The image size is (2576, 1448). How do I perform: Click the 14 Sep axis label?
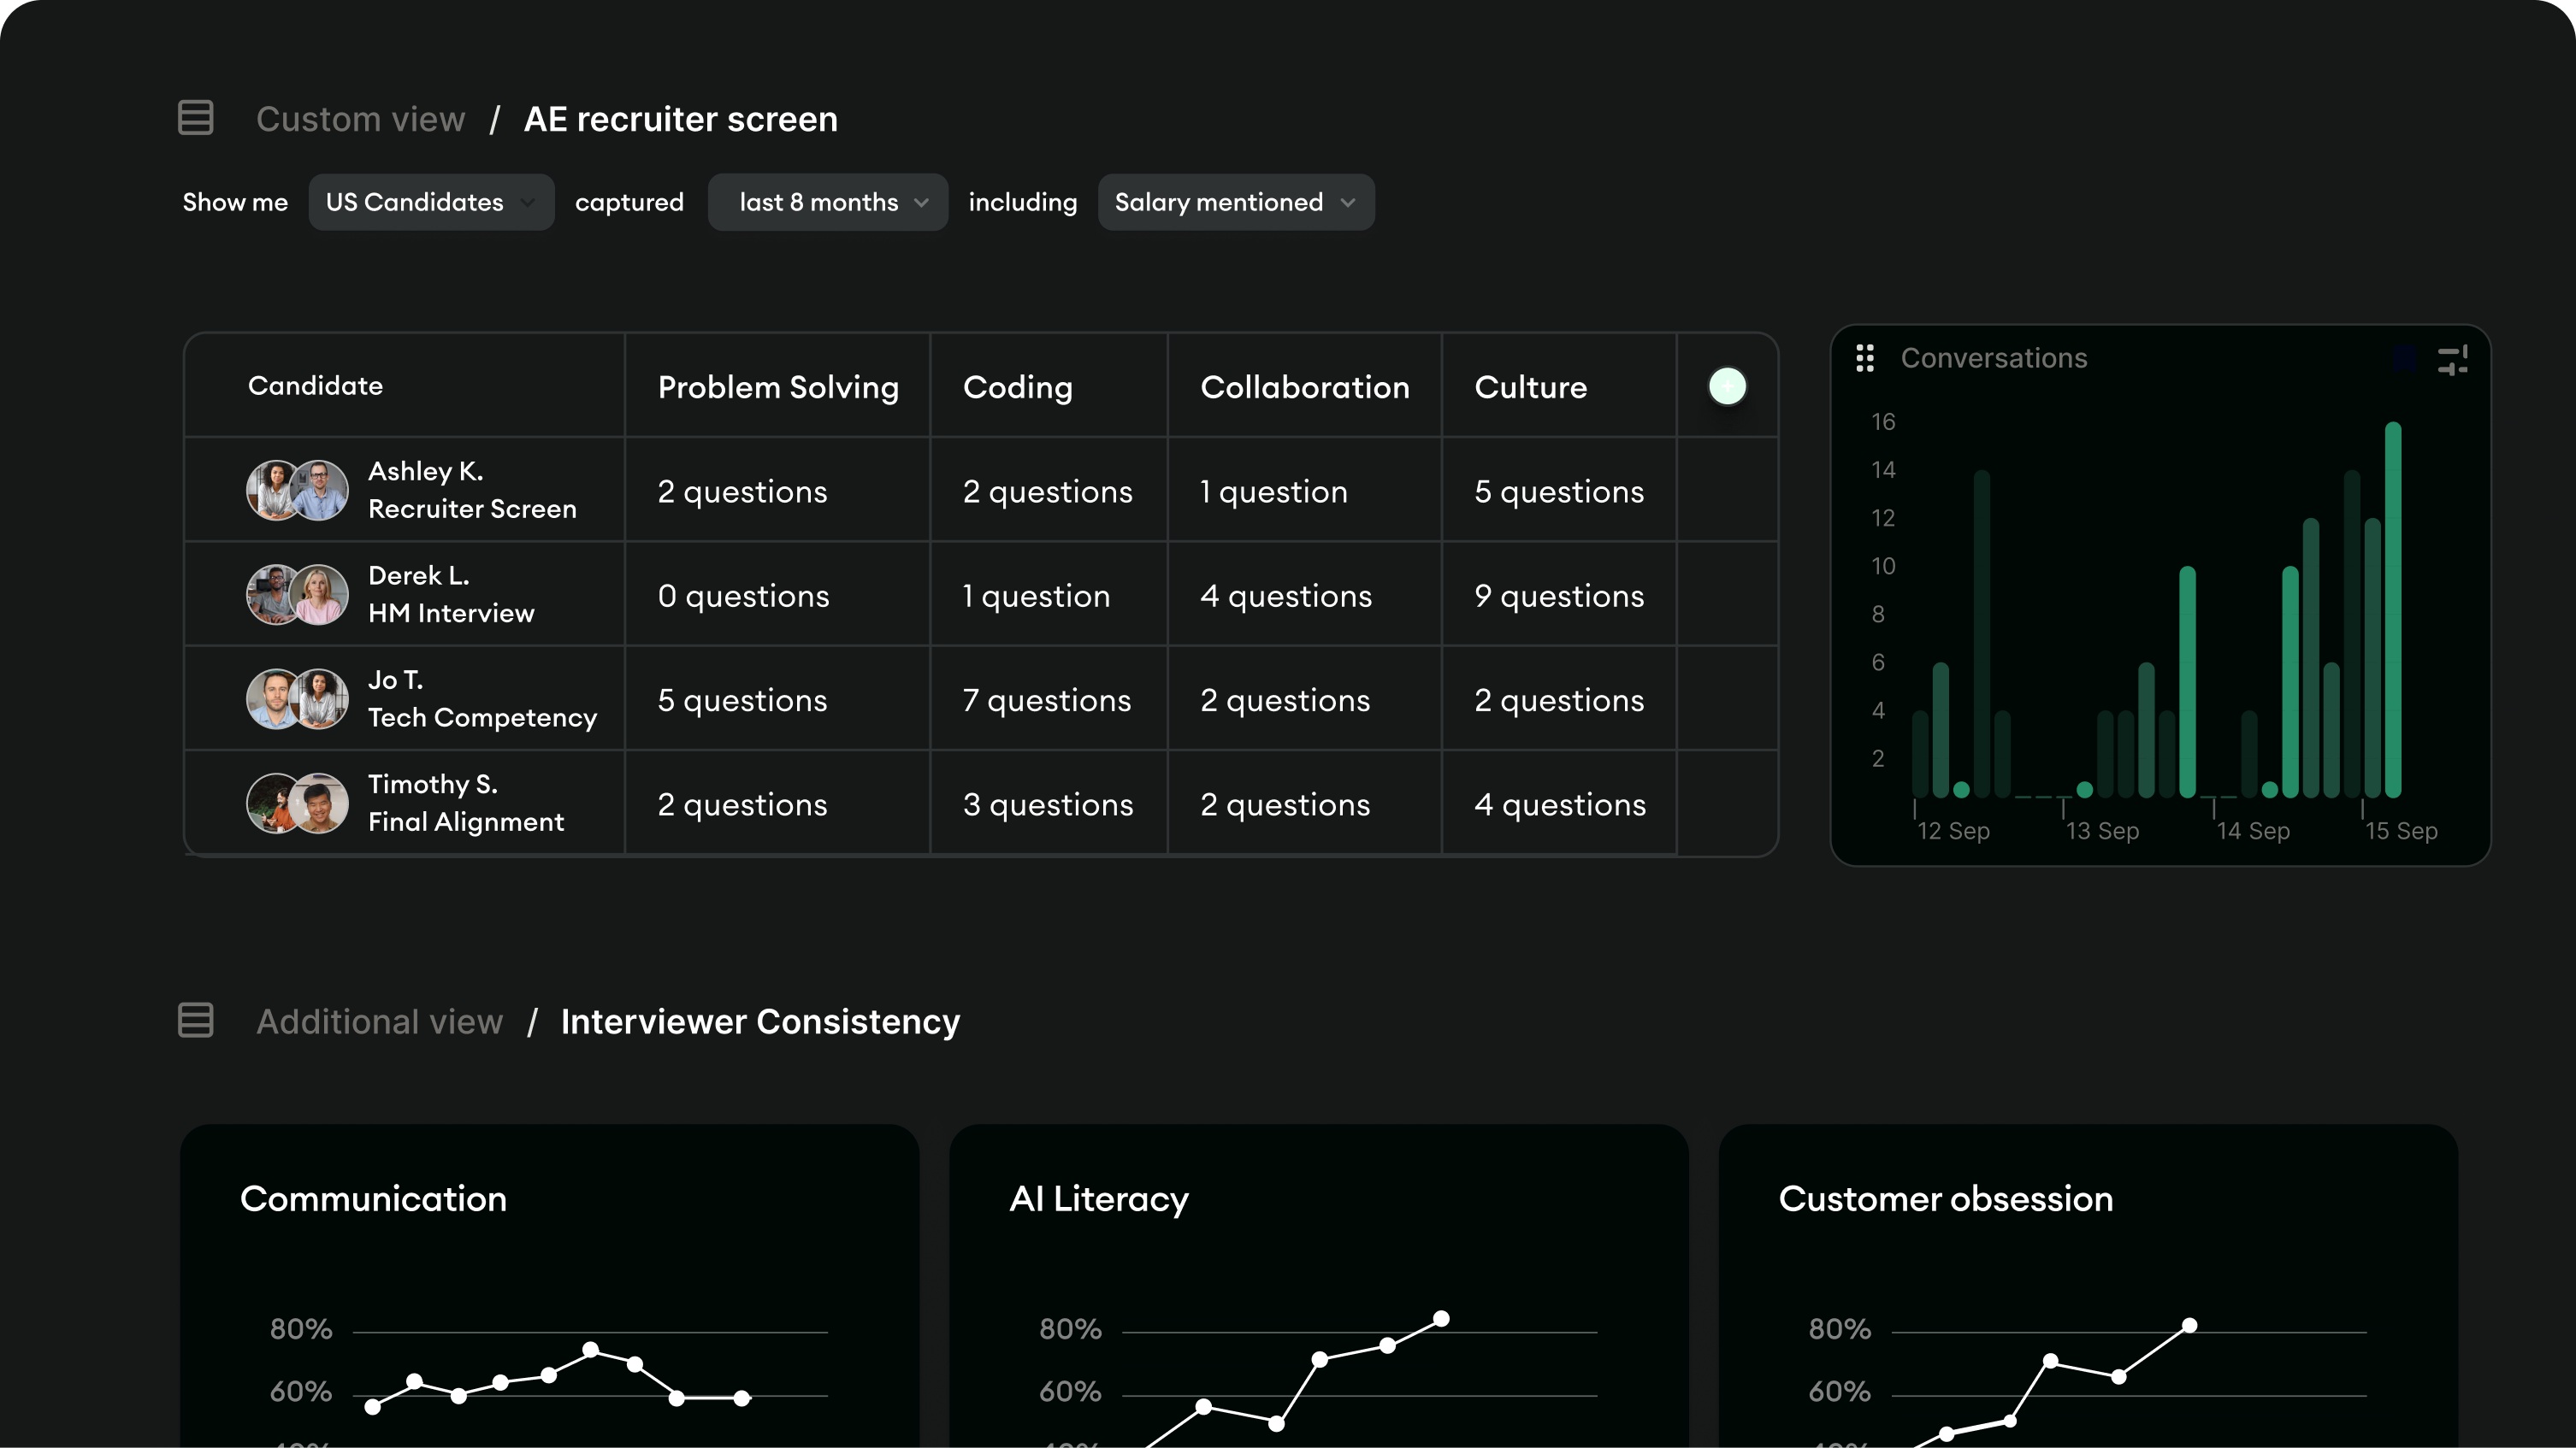[x=2253, y=831]
